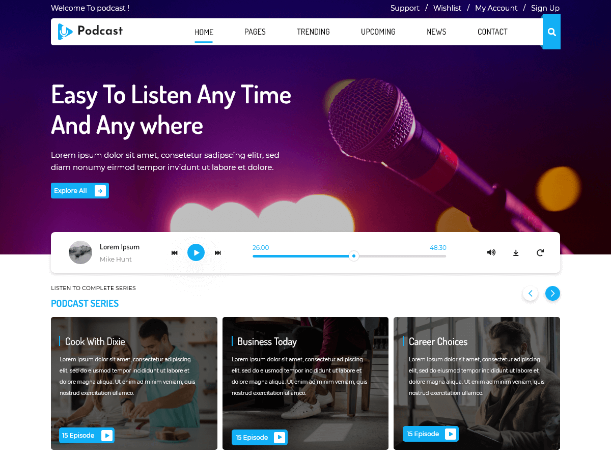Navigate to next podcast series
611x458 pixels.
552,293
